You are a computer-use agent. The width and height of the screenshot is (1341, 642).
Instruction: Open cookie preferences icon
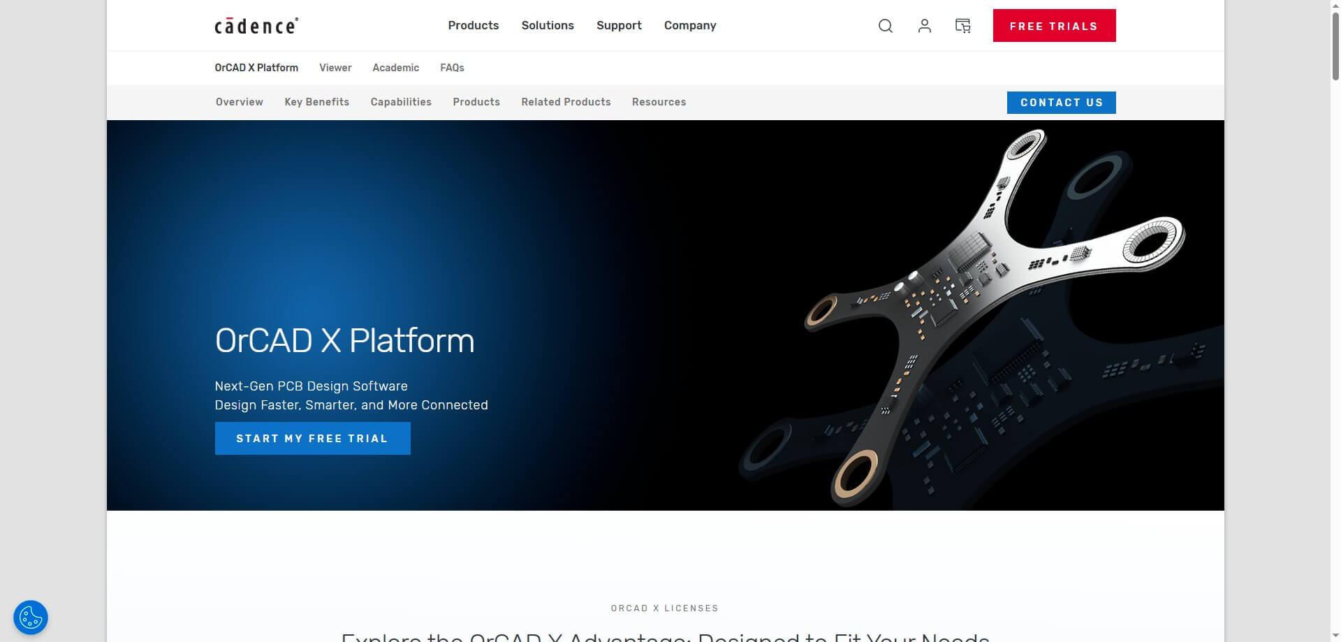click(x=31, y=618)
